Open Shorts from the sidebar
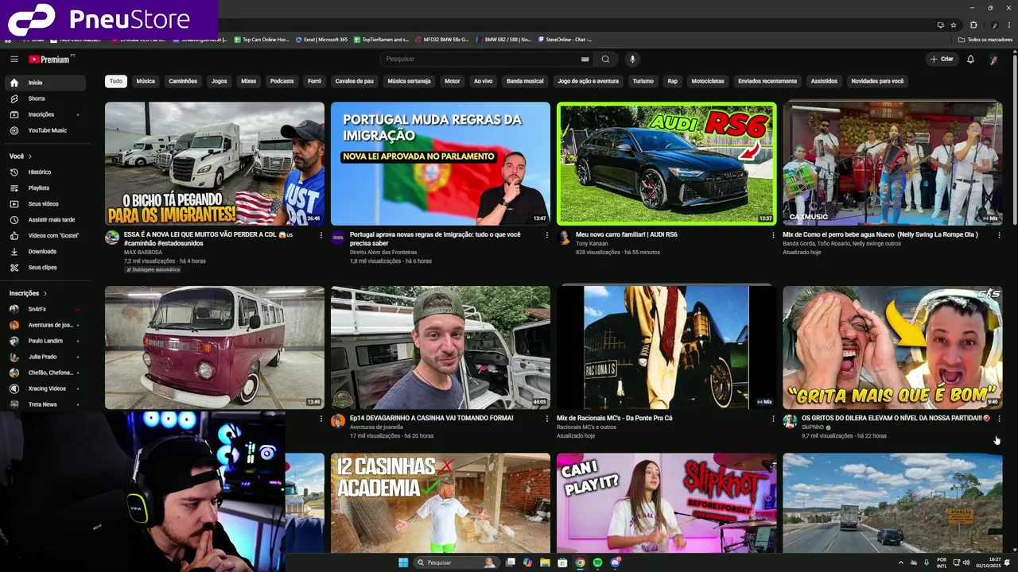 tap(45, 99)
